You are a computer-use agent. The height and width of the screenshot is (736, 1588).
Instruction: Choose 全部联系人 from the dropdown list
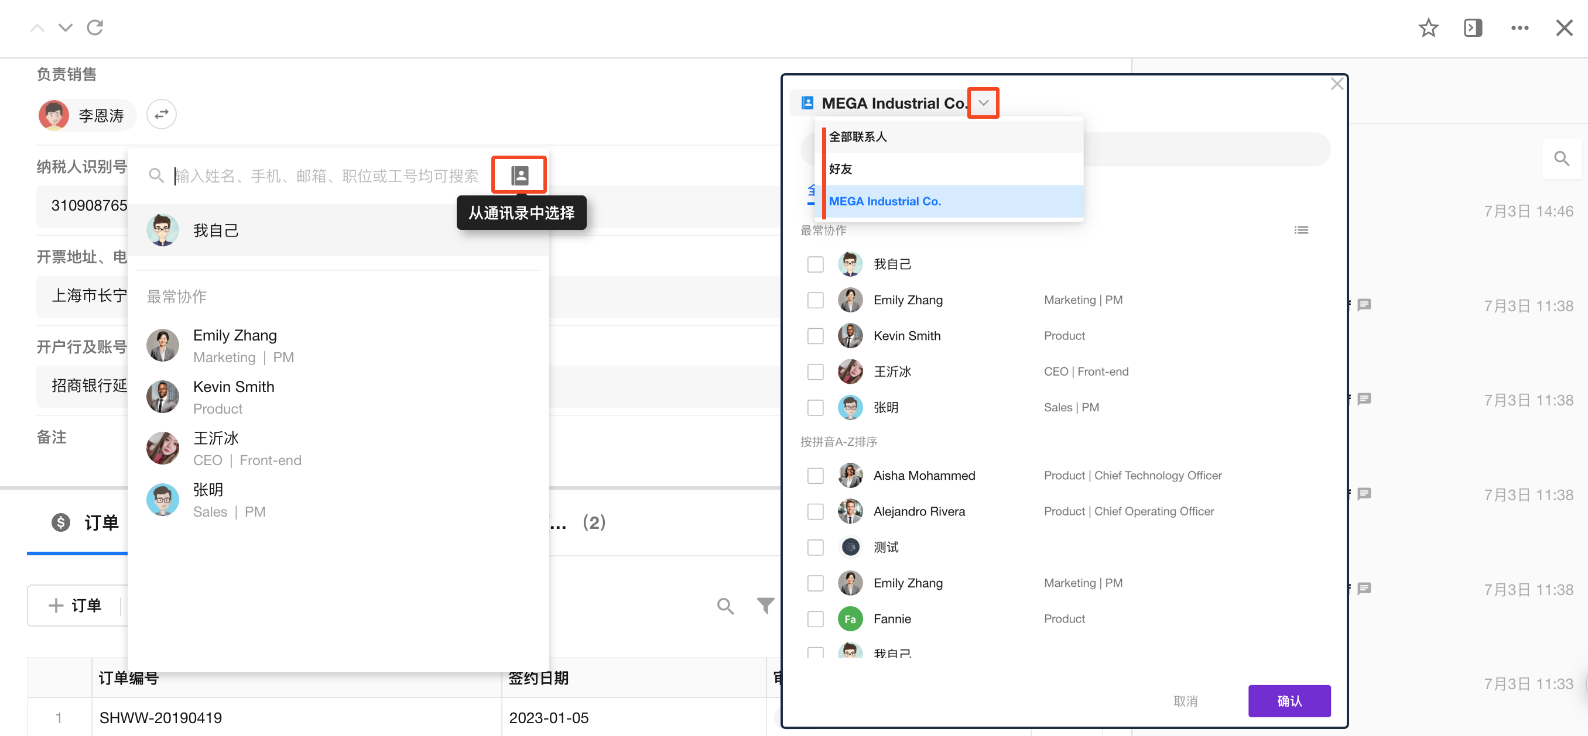click(857, 137)
